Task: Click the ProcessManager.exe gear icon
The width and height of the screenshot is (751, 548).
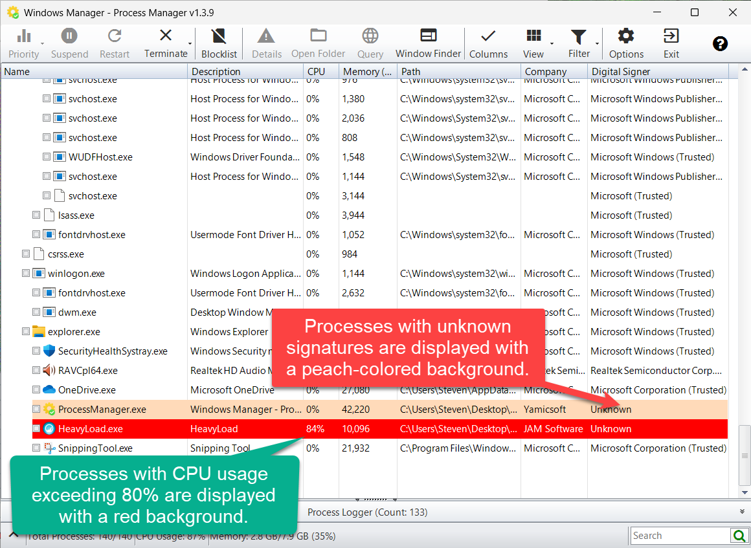Action: pos(49,409)
